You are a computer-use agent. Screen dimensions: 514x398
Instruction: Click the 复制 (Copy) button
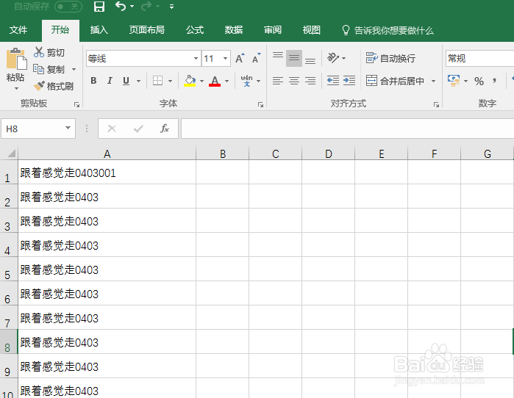[49, 69]
